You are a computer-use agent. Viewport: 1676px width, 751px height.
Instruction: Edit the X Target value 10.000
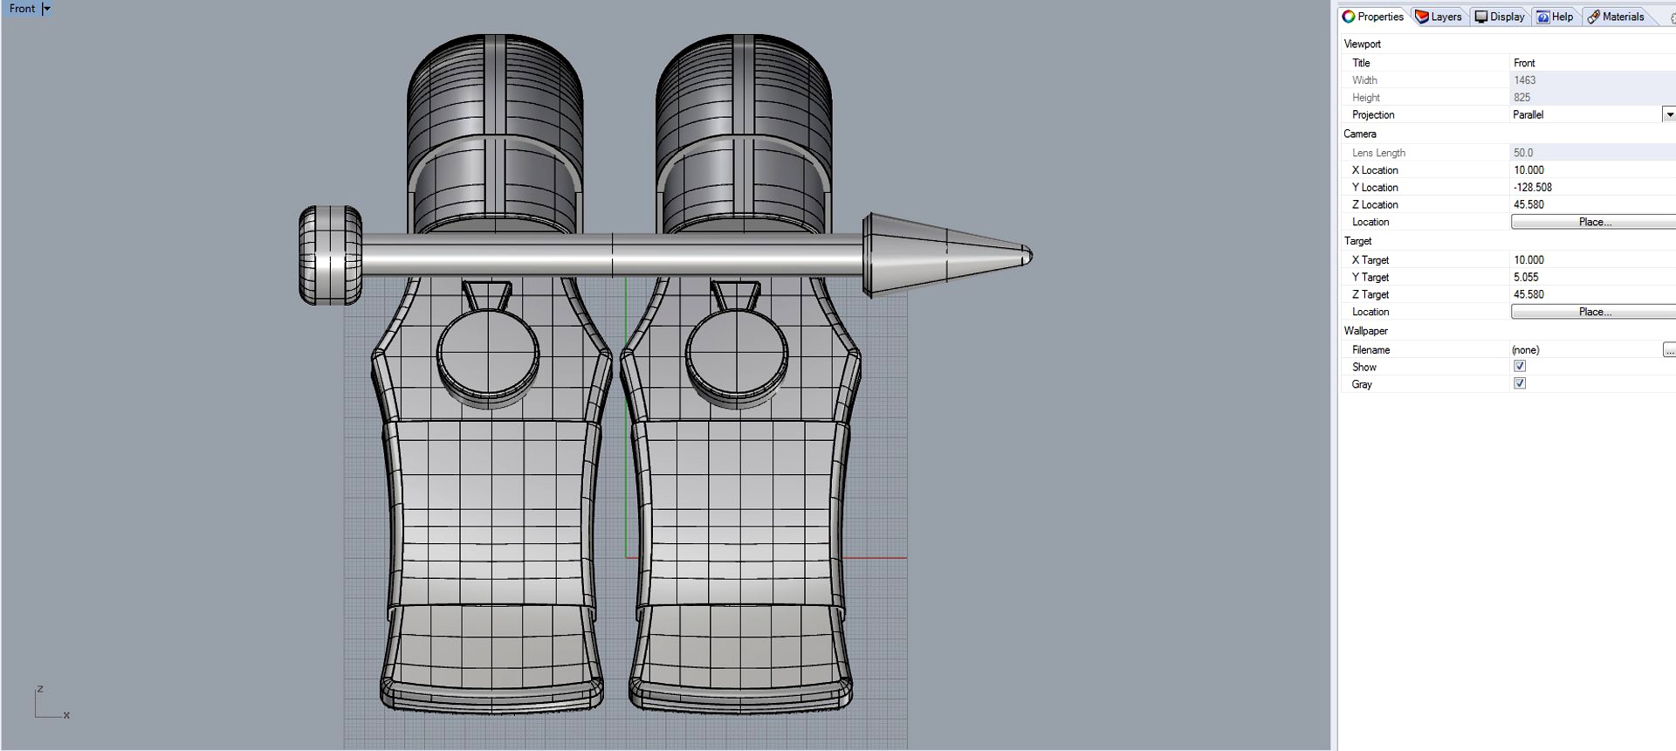click(x=1592, y=260)
